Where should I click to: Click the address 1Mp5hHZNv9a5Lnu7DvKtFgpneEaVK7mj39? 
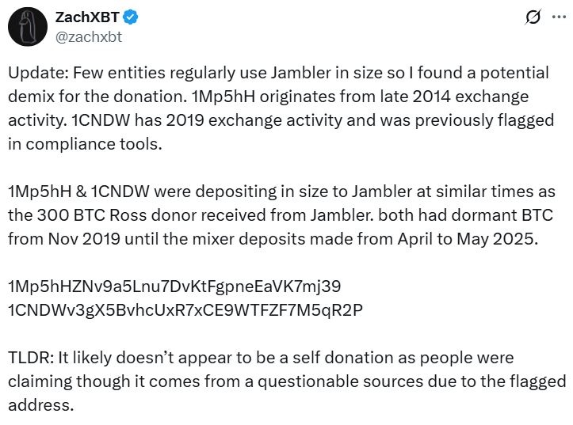click(174, 286)
